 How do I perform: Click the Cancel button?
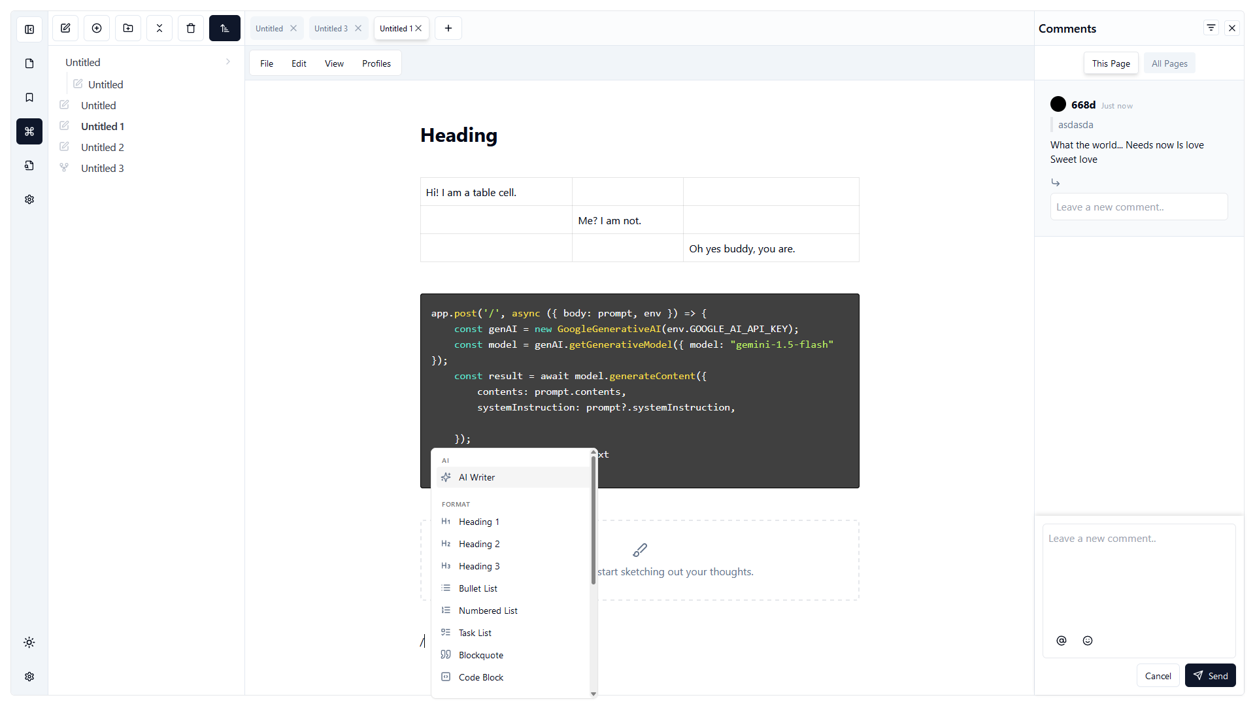pos(1158,676)
